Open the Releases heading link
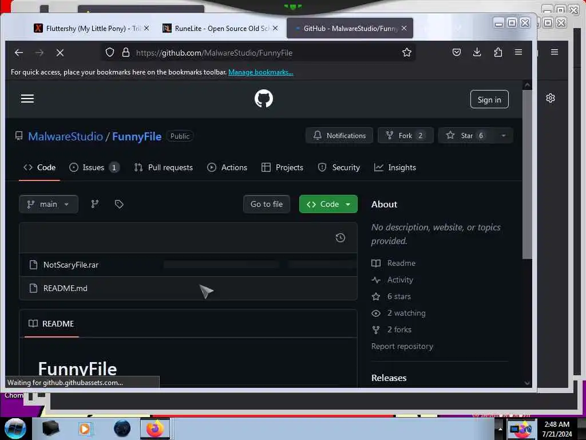The width and height of the screenshot is (586, 440). coord(389,378)
